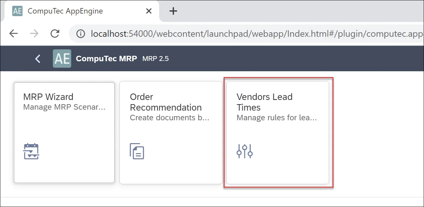Go back using the header chevron arrow
Image resolution: width=424 pixels, height=207 pixels.
(38, 59)
